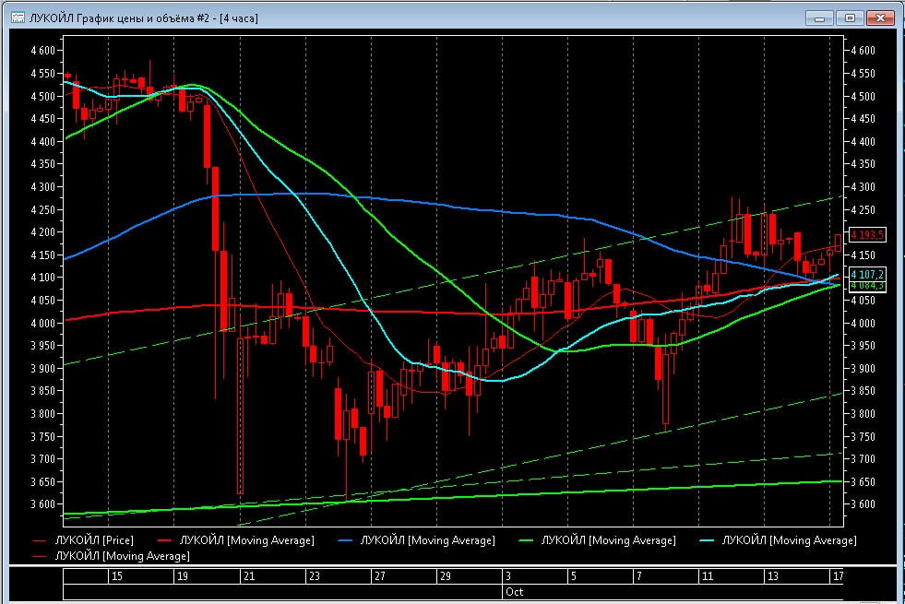The image size is (905, 604).
Task: Maximize the ЛУКОЙЛ chart window
Action: (x=850, y=18)
